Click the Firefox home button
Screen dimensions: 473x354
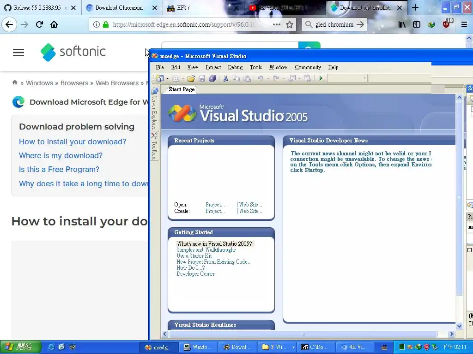pyautogui.click(x=54, y=24)
